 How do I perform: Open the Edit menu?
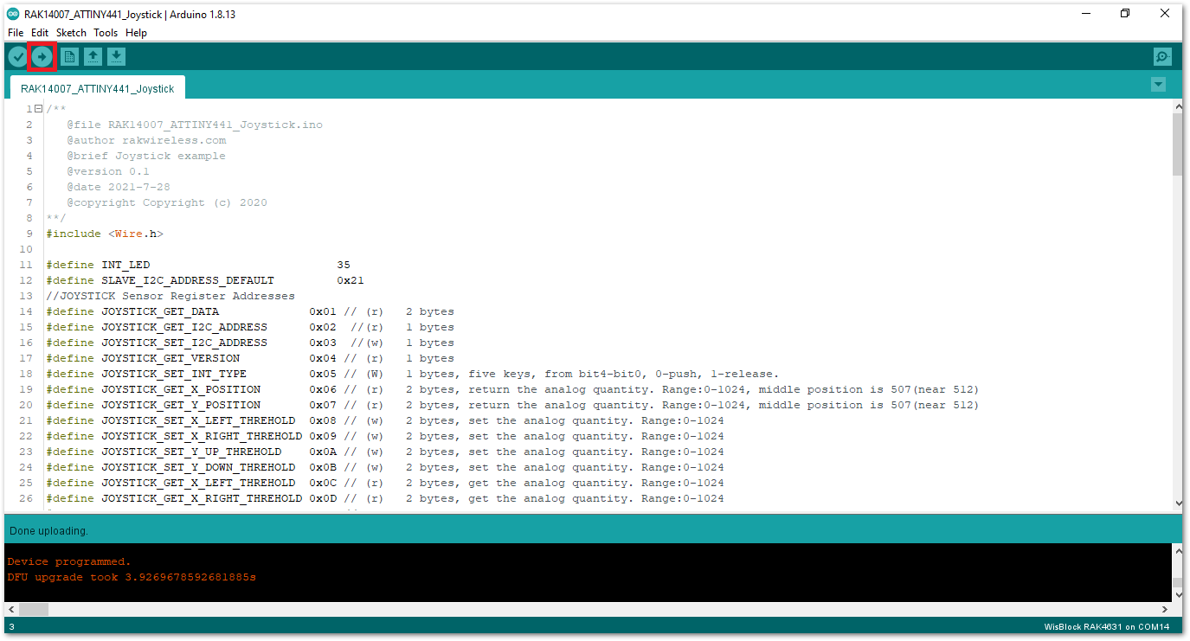(x=40, y=33)
